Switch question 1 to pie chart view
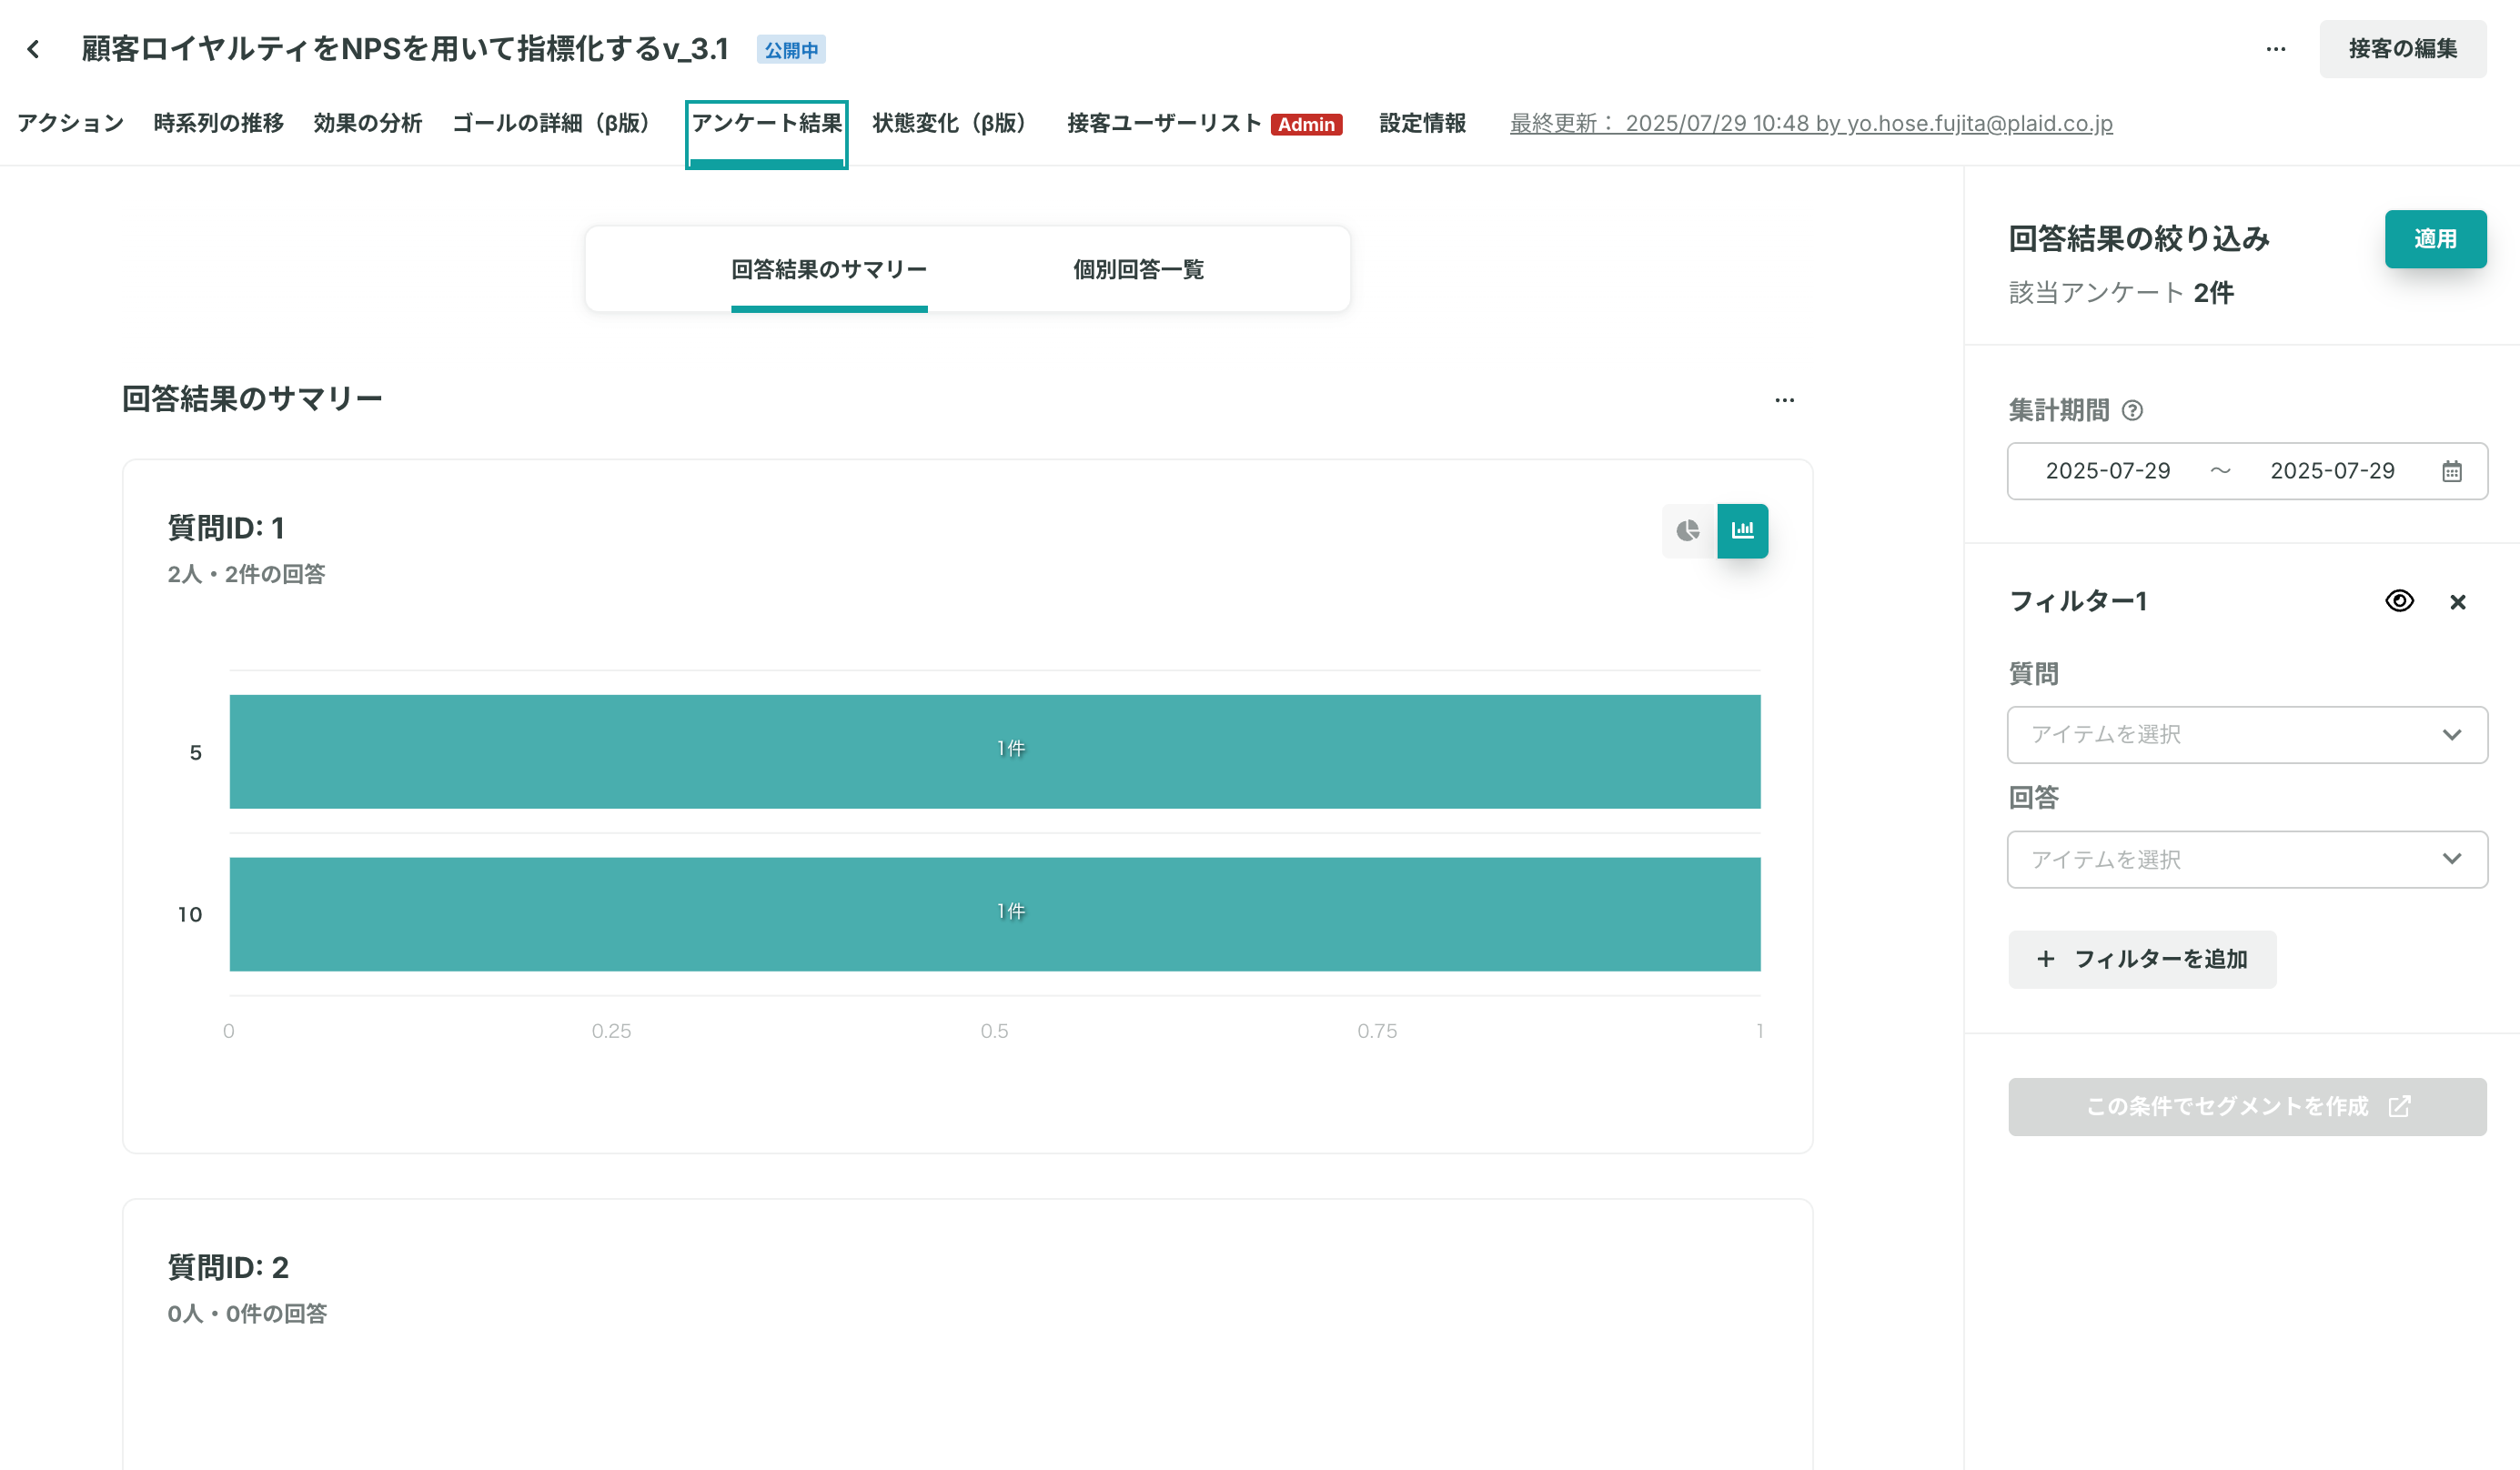The width and height of the screenshot is (2520, 1470). tap(1688, 531)
